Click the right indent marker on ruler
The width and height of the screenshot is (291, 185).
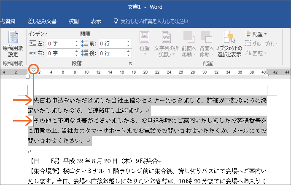(267, 74)
